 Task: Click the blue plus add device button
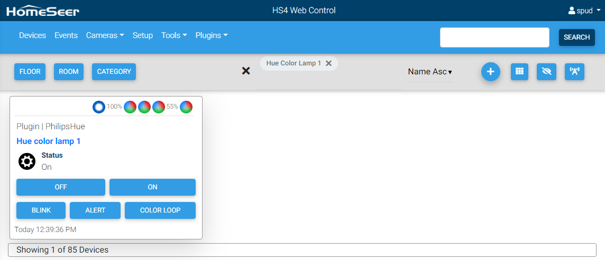pos(490,72)
